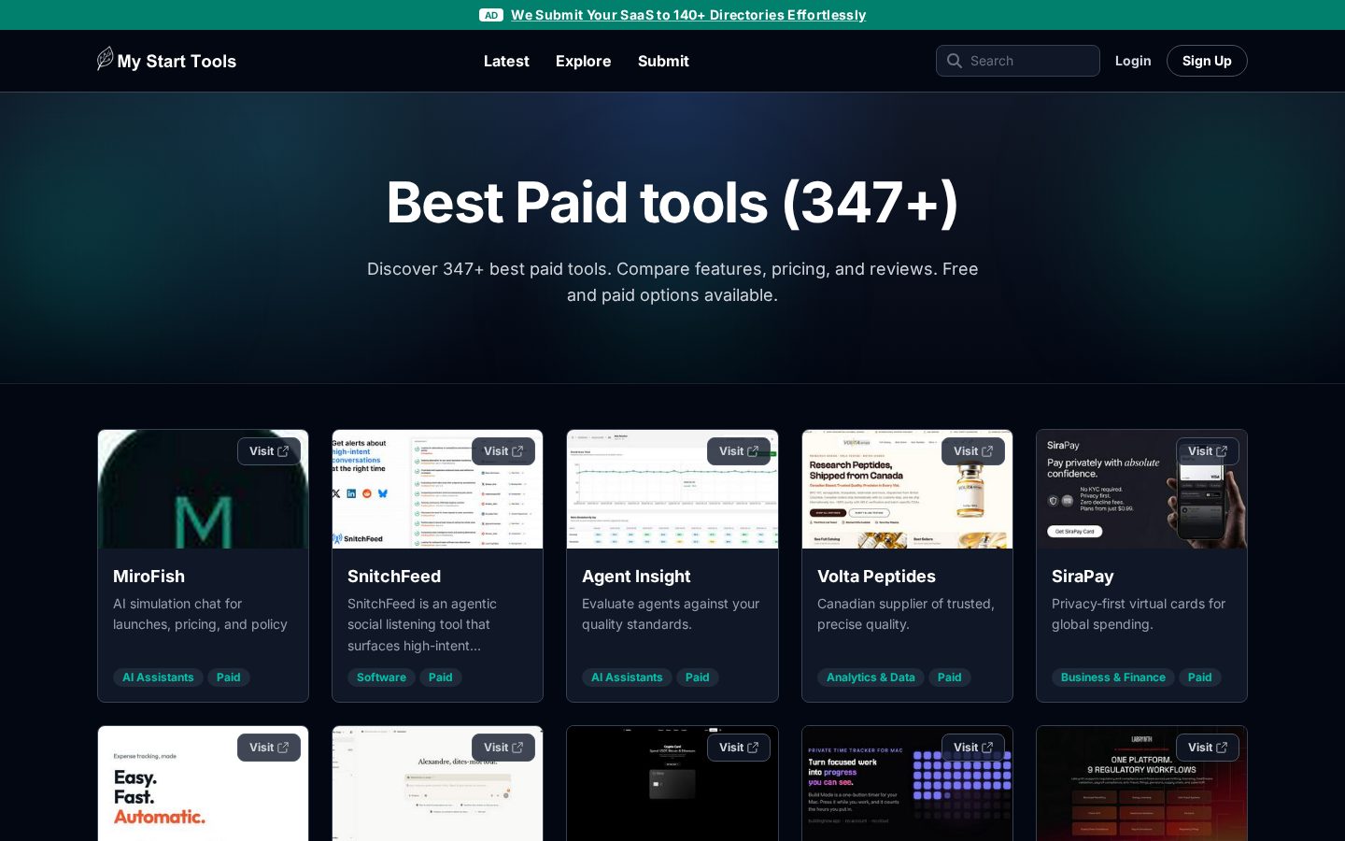Click the Sign Up button
Image resolution: width=1345 pixels, height=841 pixels.
(1207, 61)
